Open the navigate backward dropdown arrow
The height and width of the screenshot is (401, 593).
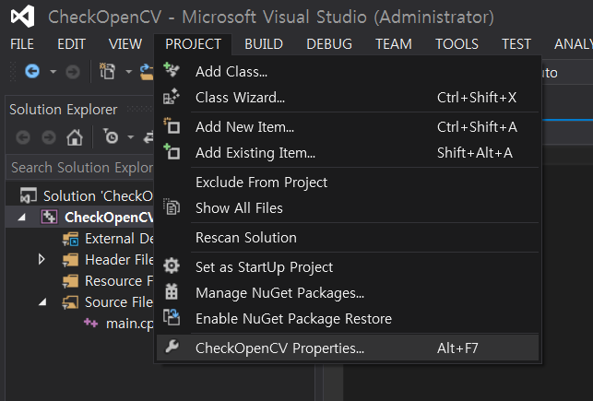[x=53, y=71]
